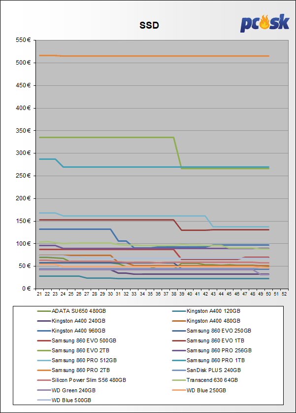Screen dimensions: 296x413
Task: Click the pc.sk logo
Action: click(264, 23)
